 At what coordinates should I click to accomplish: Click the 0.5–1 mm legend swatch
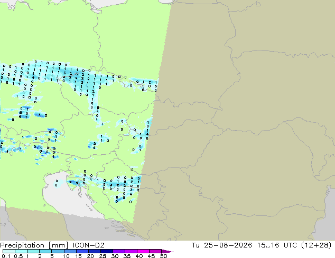pos(21,251)
